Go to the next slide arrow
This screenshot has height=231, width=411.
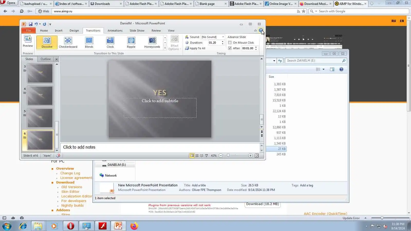tap(262, 136)
